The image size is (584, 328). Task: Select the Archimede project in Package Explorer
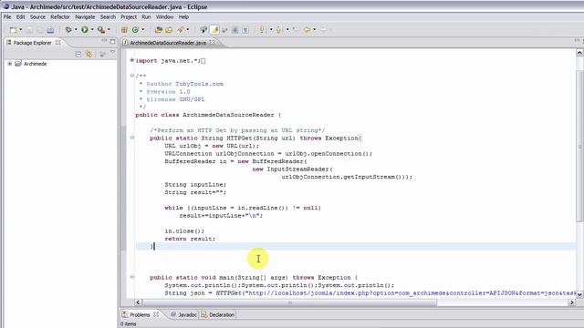[x=35, y=64]
